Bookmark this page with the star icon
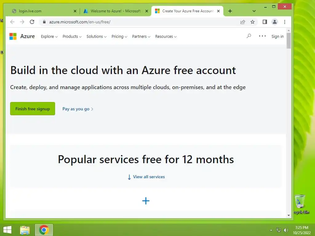The width and height of the screenshot is (315, 236). (253, 22)
